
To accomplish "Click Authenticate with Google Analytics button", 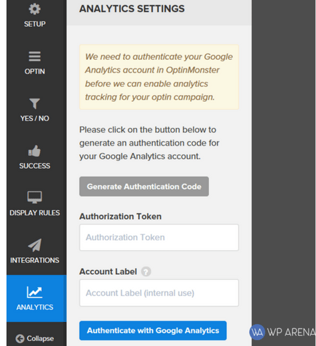I will pyautogui.click(x=153, y=331).
